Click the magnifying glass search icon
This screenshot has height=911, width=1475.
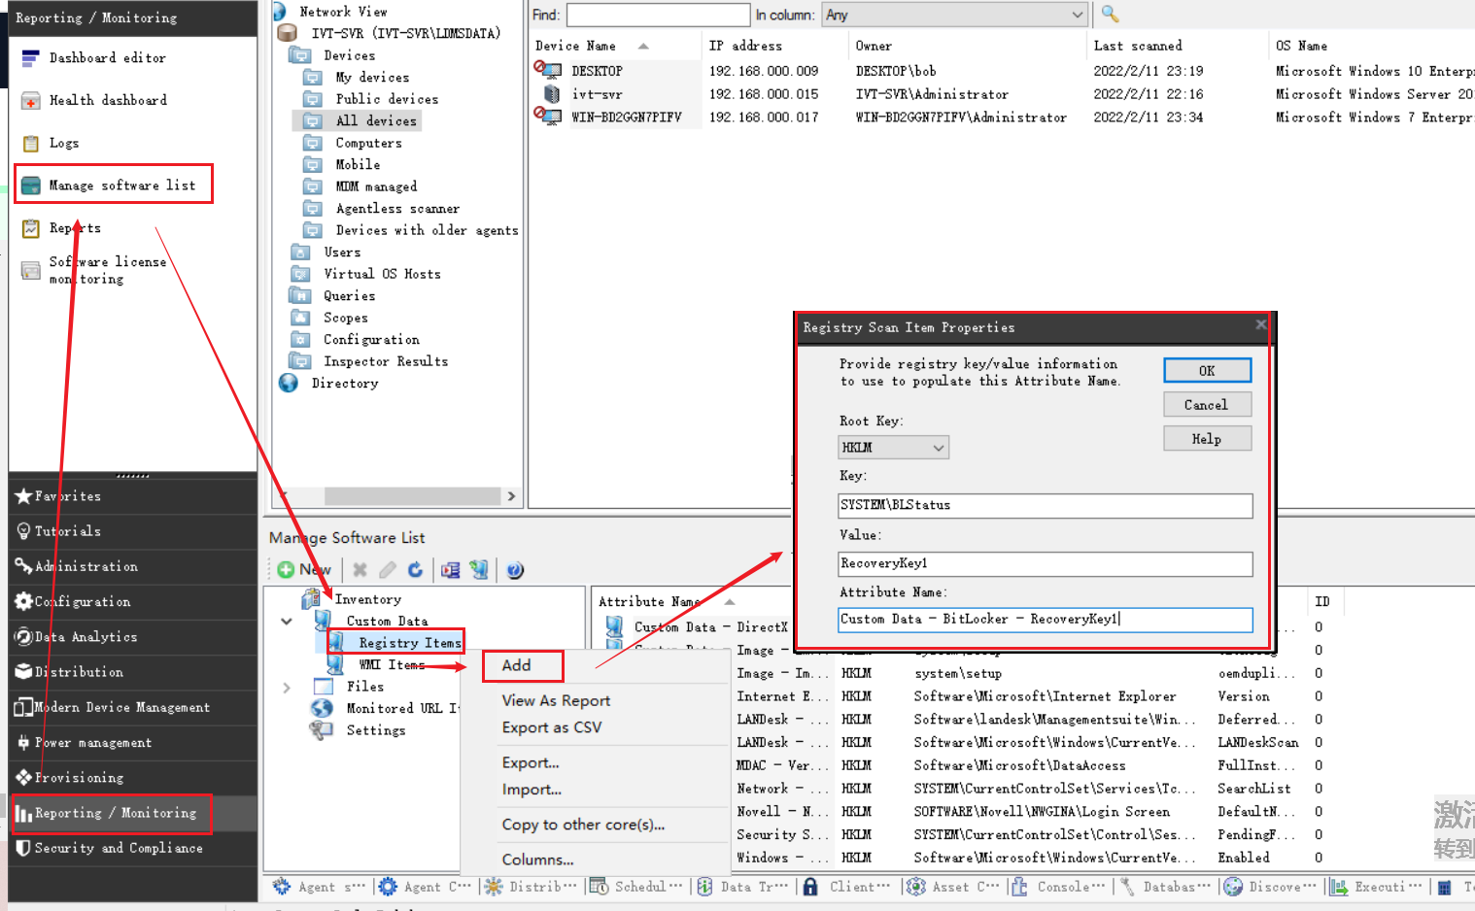coord(1110,15)
